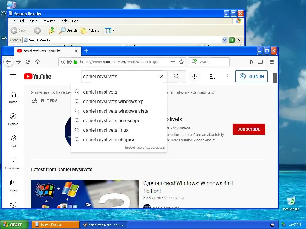Viewport: 306px width, 229px height.
Task: Show site information icon in URL bar
Action: (63, 62)
